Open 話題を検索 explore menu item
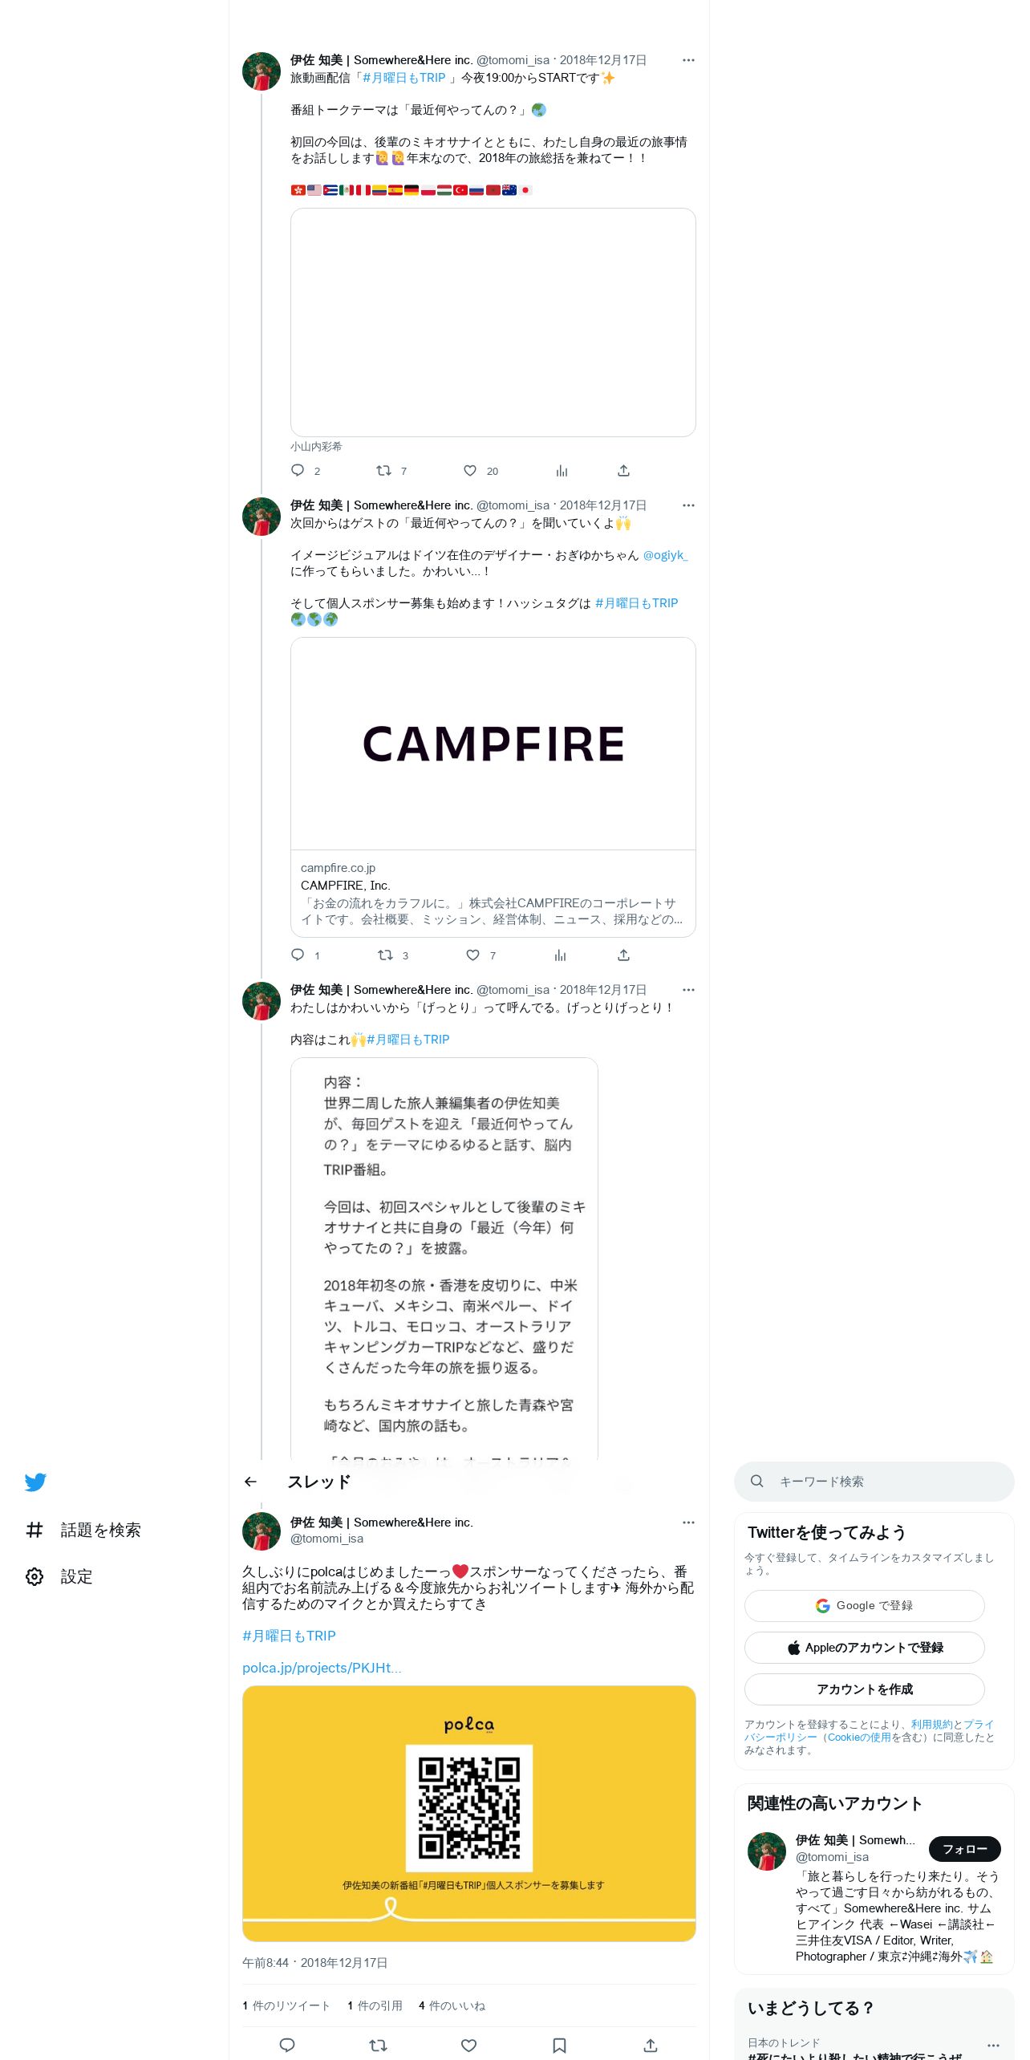 coord(83,1530)
